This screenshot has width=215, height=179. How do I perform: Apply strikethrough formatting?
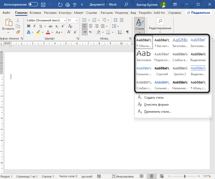tap(51, 26)
